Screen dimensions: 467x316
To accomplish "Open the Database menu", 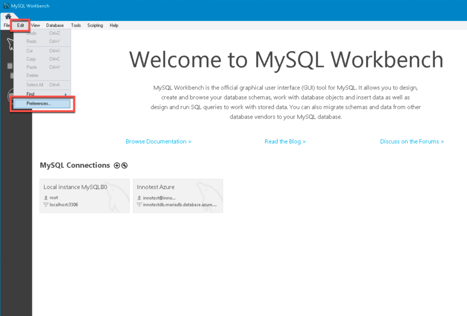I will coord(55,26).
